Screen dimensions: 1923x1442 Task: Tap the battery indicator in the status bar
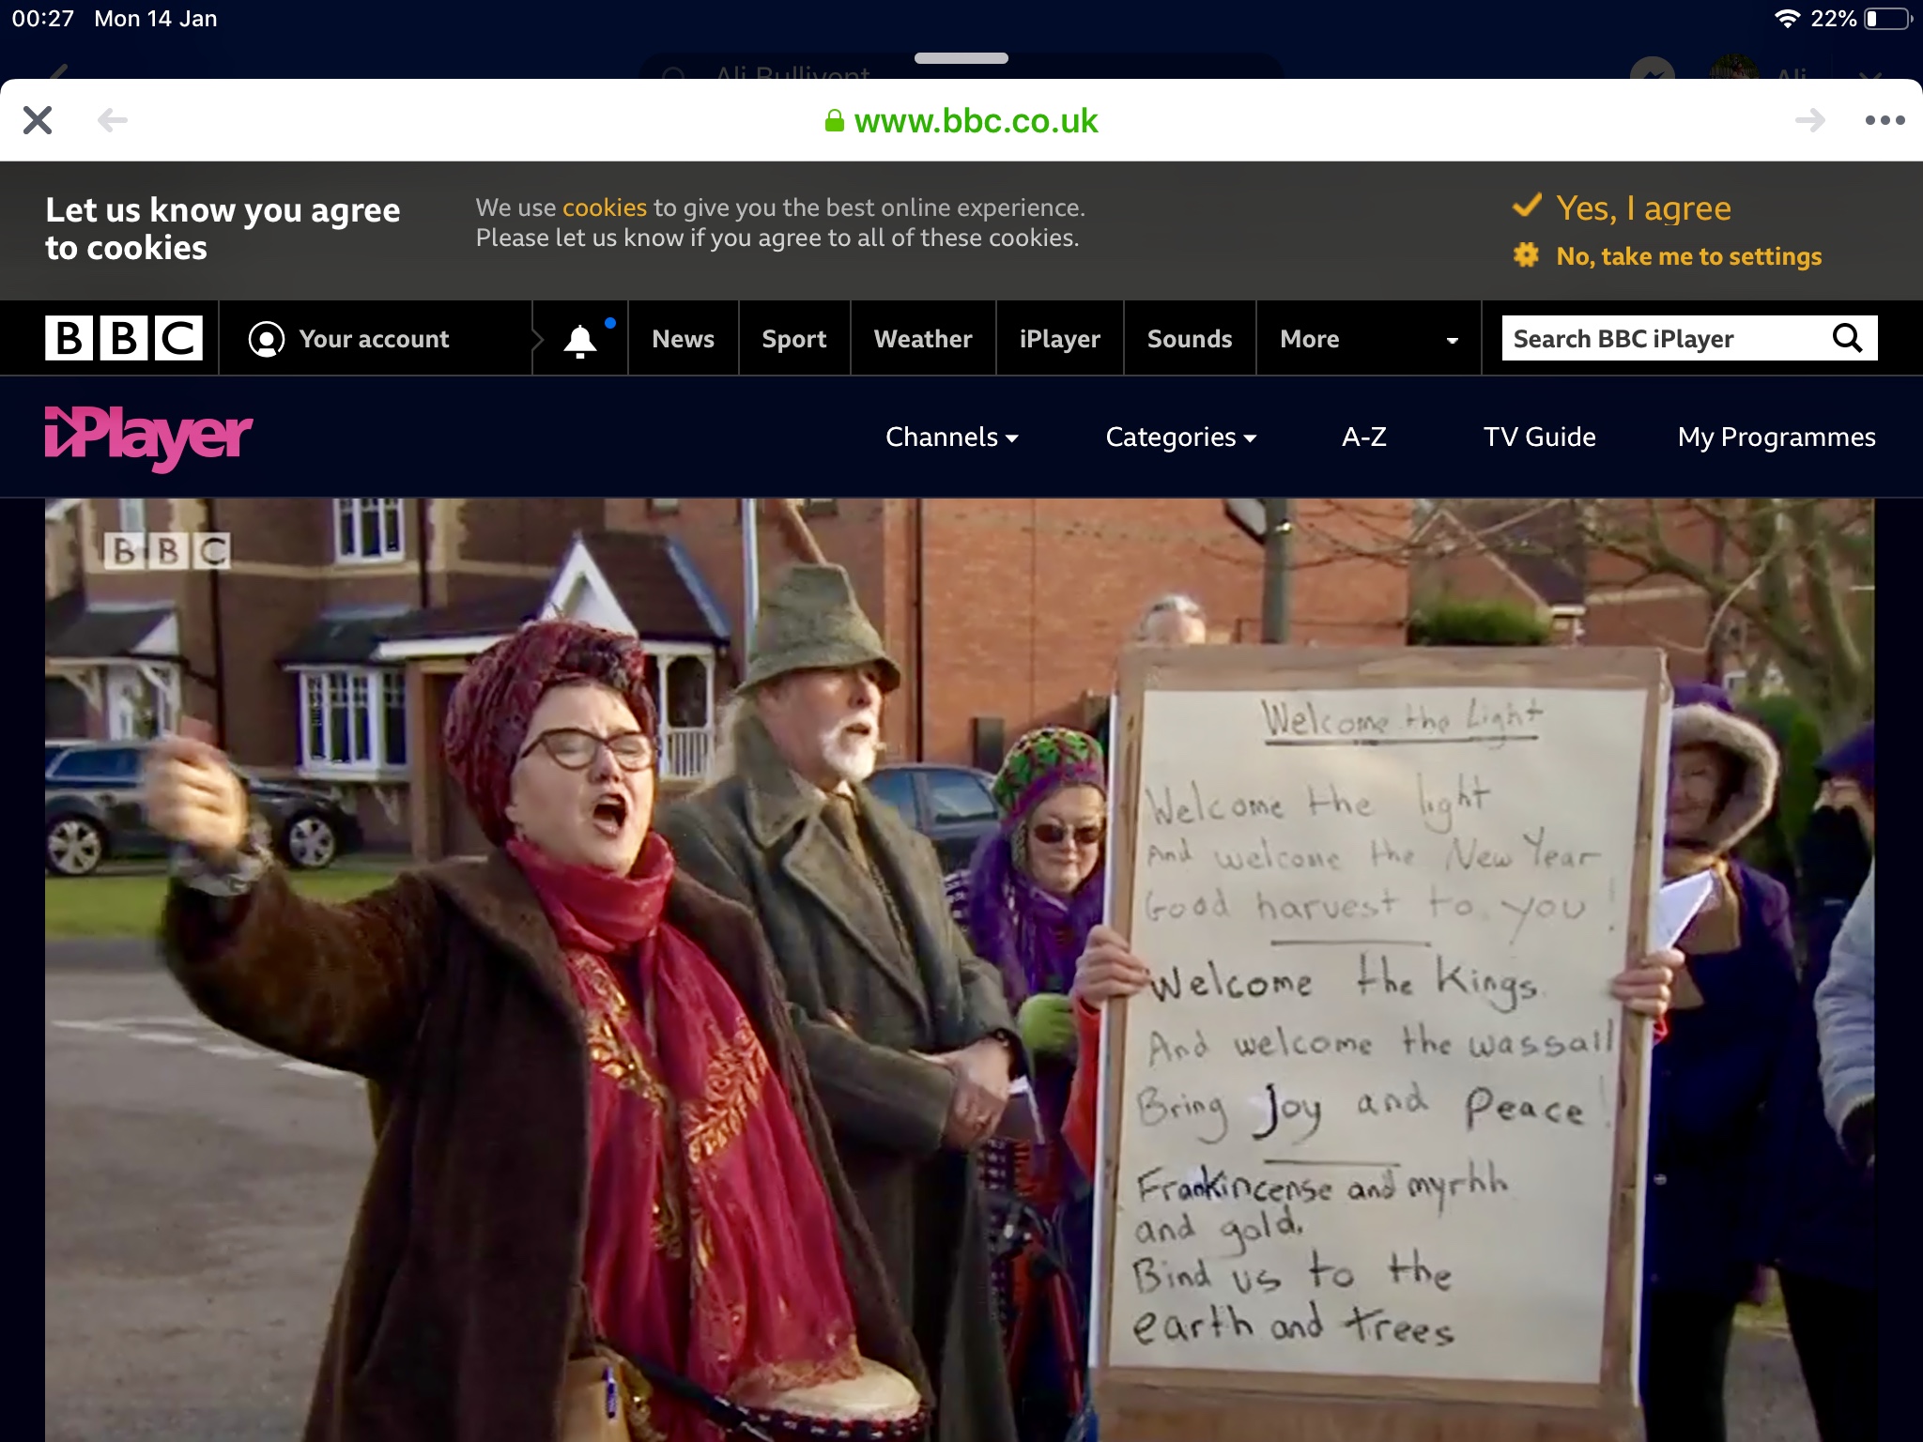(1888, 19)
